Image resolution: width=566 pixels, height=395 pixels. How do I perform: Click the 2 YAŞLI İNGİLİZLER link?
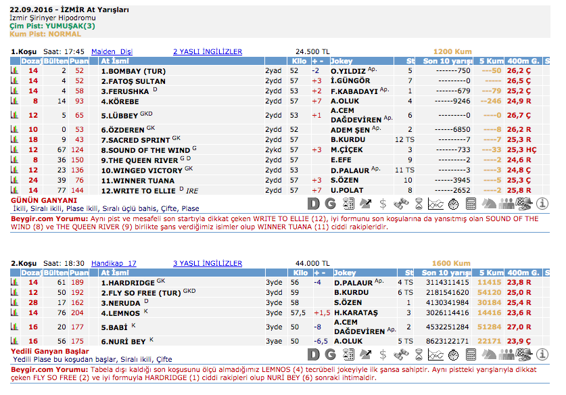click(x=208, y=51)
